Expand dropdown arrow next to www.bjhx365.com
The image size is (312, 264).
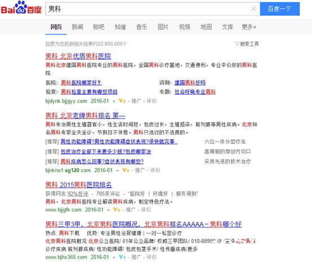point(114,258)
